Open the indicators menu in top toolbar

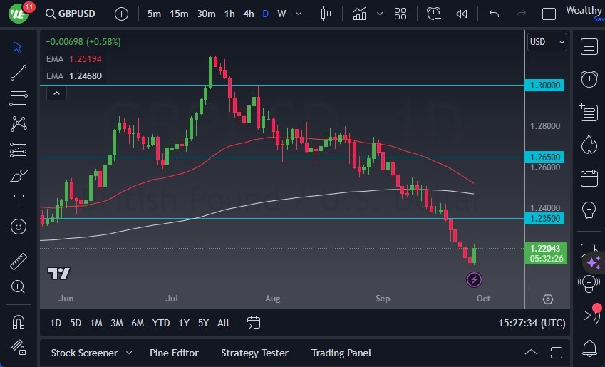coord(359,14)
